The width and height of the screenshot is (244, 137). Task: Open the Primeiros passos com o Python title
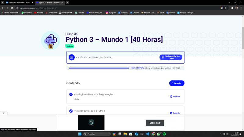coord(89,111)
